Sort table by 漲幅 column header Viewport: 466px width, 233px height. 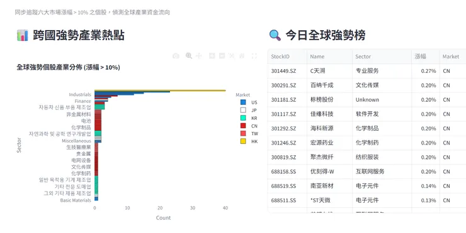426,57
